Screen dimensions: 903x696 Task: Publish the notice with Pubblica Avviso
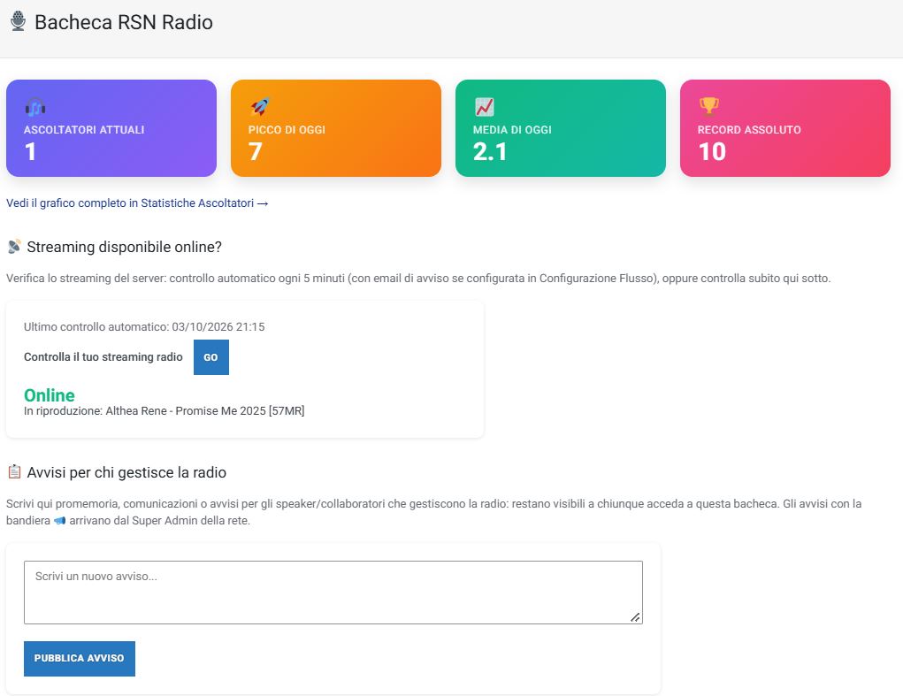click(x=80, y=659)
